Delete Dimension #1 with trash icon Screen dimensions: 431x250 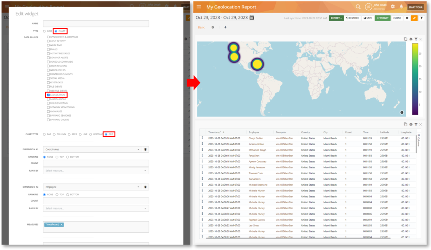145,149
